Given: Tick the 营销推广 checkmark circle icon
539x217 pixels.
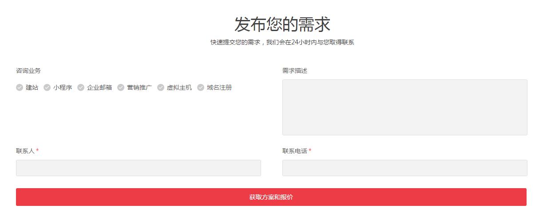Looking at the screenshot, I should (121, 87).
